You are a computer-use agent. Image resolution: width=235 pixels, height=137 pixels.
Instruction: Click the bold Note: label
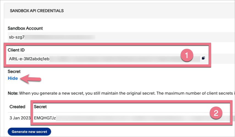pos(13,94)
